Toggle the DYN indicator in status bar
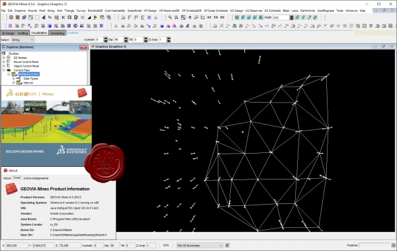The image size is (397, 251). tap(166, 246)
